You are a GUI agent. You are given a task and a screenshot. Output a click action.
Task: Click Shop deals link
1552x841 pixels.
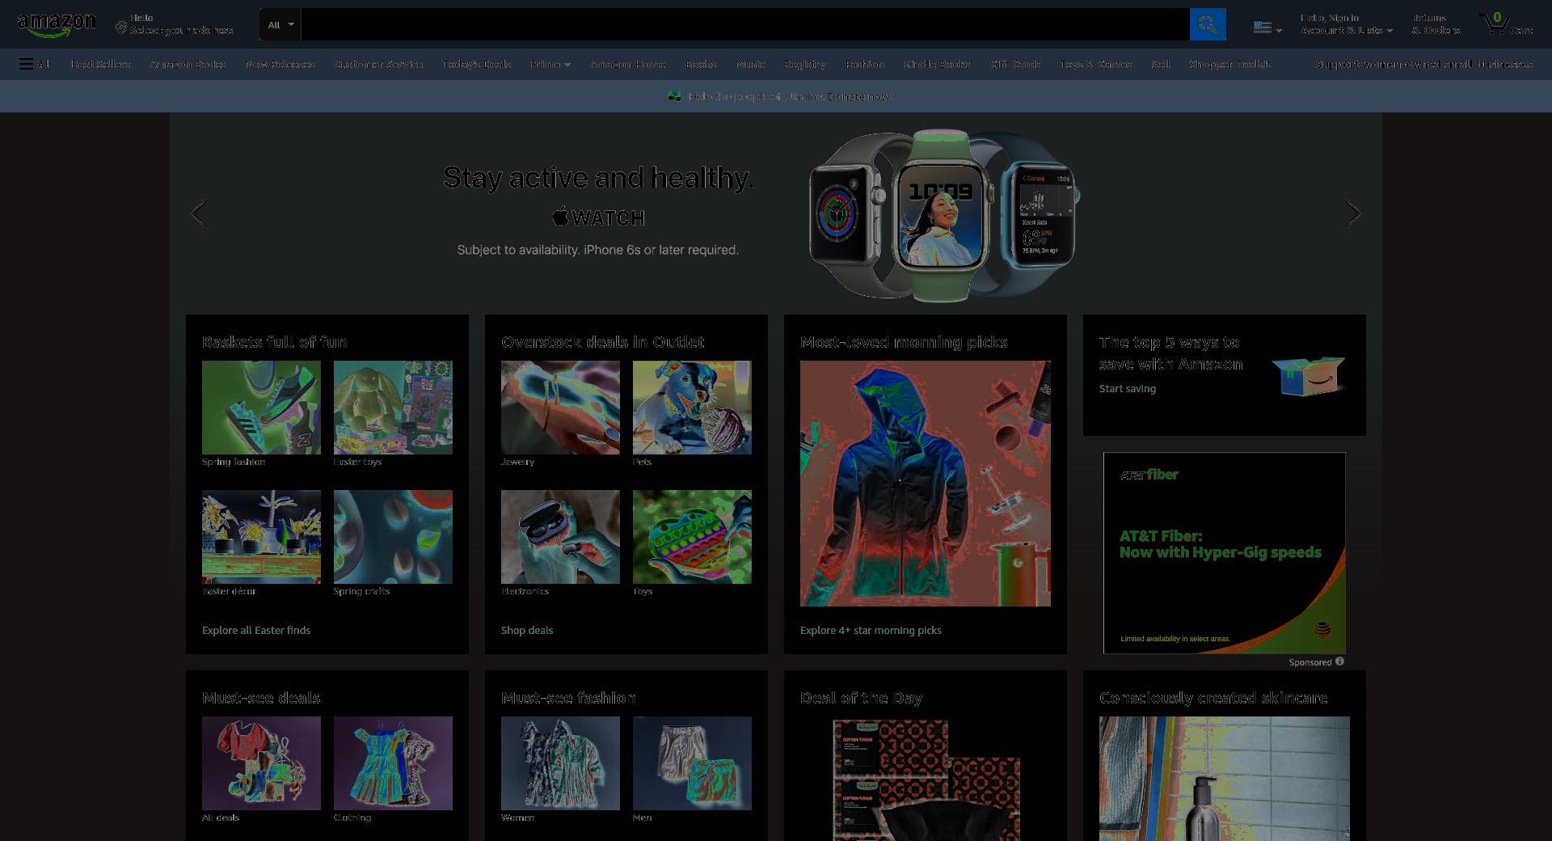[x=527, y=630]
